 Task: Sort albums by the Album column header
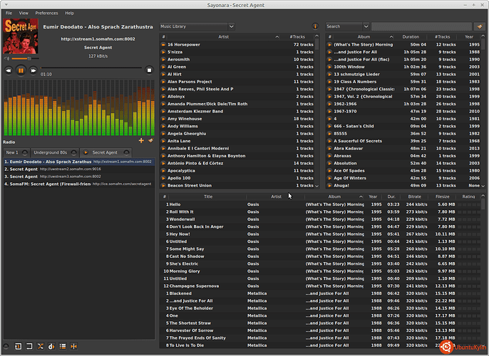point(364,37)
